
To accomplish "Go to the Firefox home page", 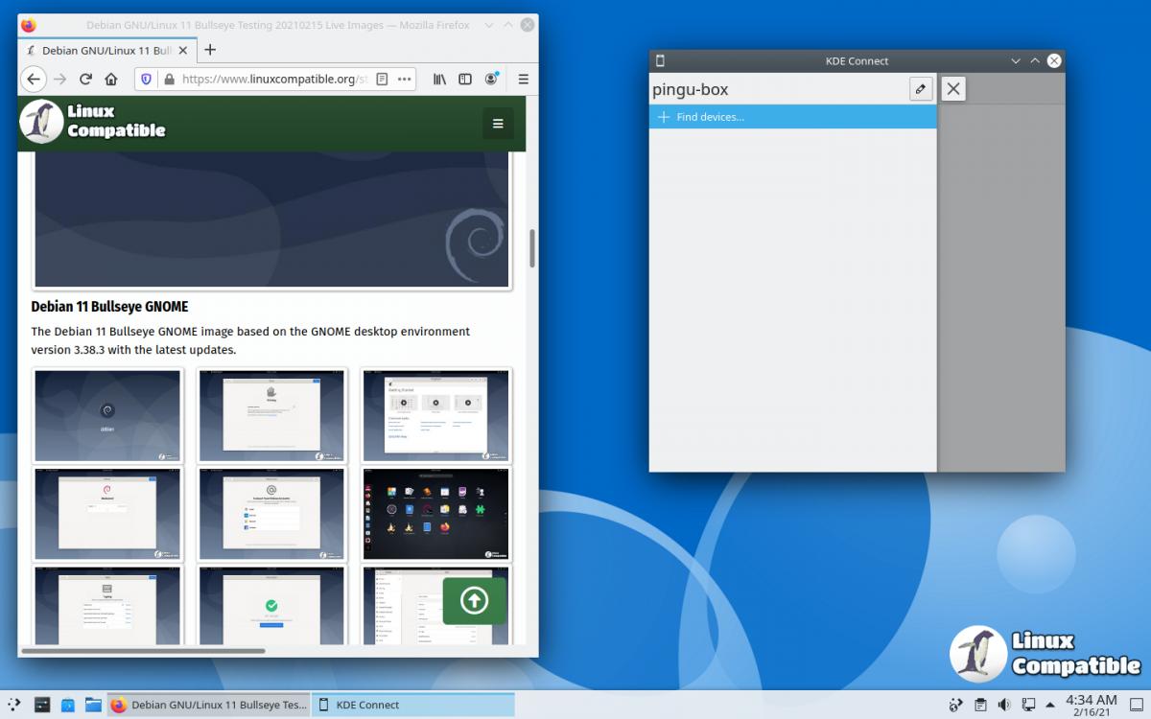I will pyautogui.click(x=111, y=80).
